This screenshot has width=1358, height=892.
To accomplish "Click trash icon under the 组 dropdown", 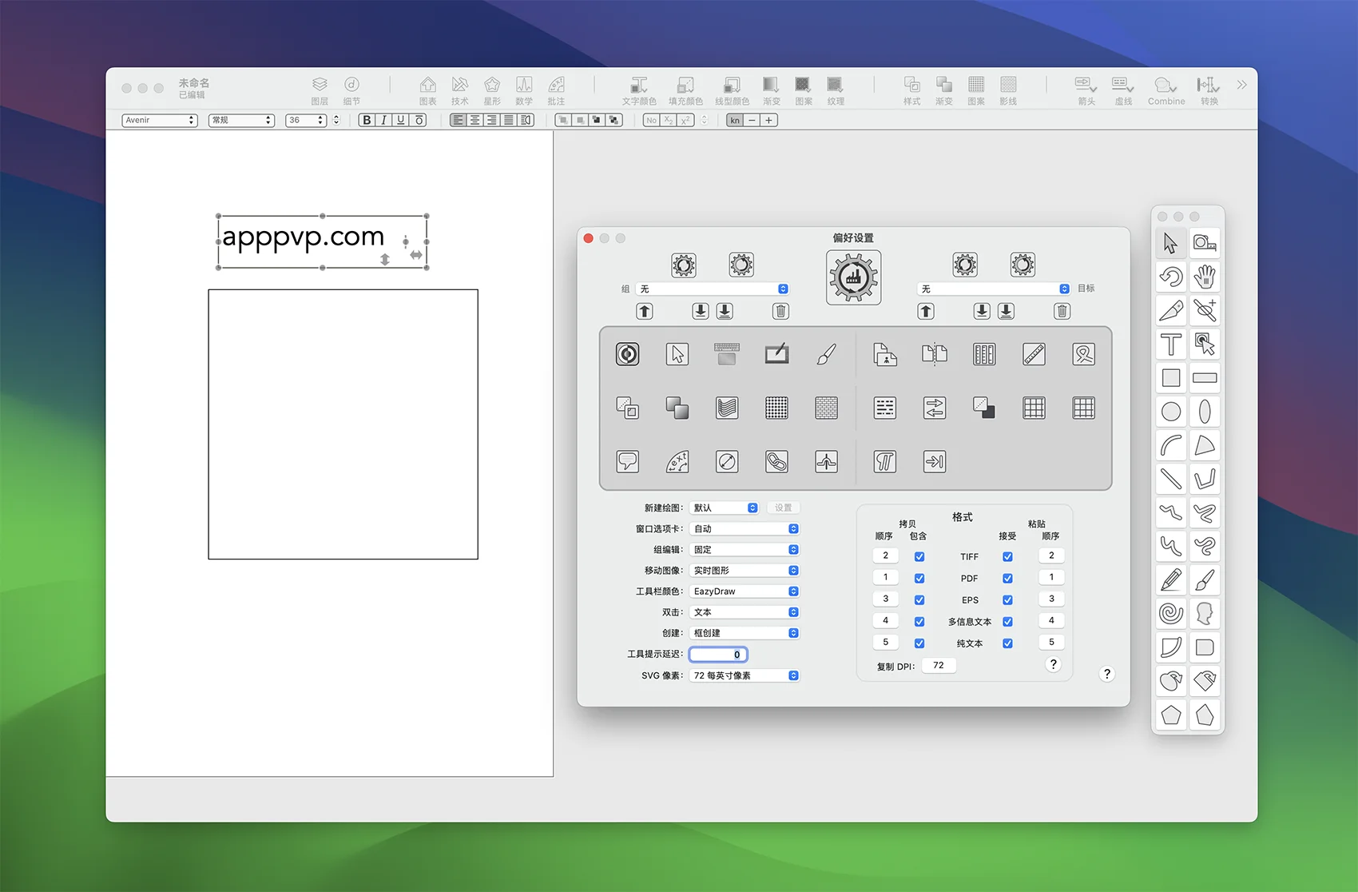I will click(x=781, y=311).
